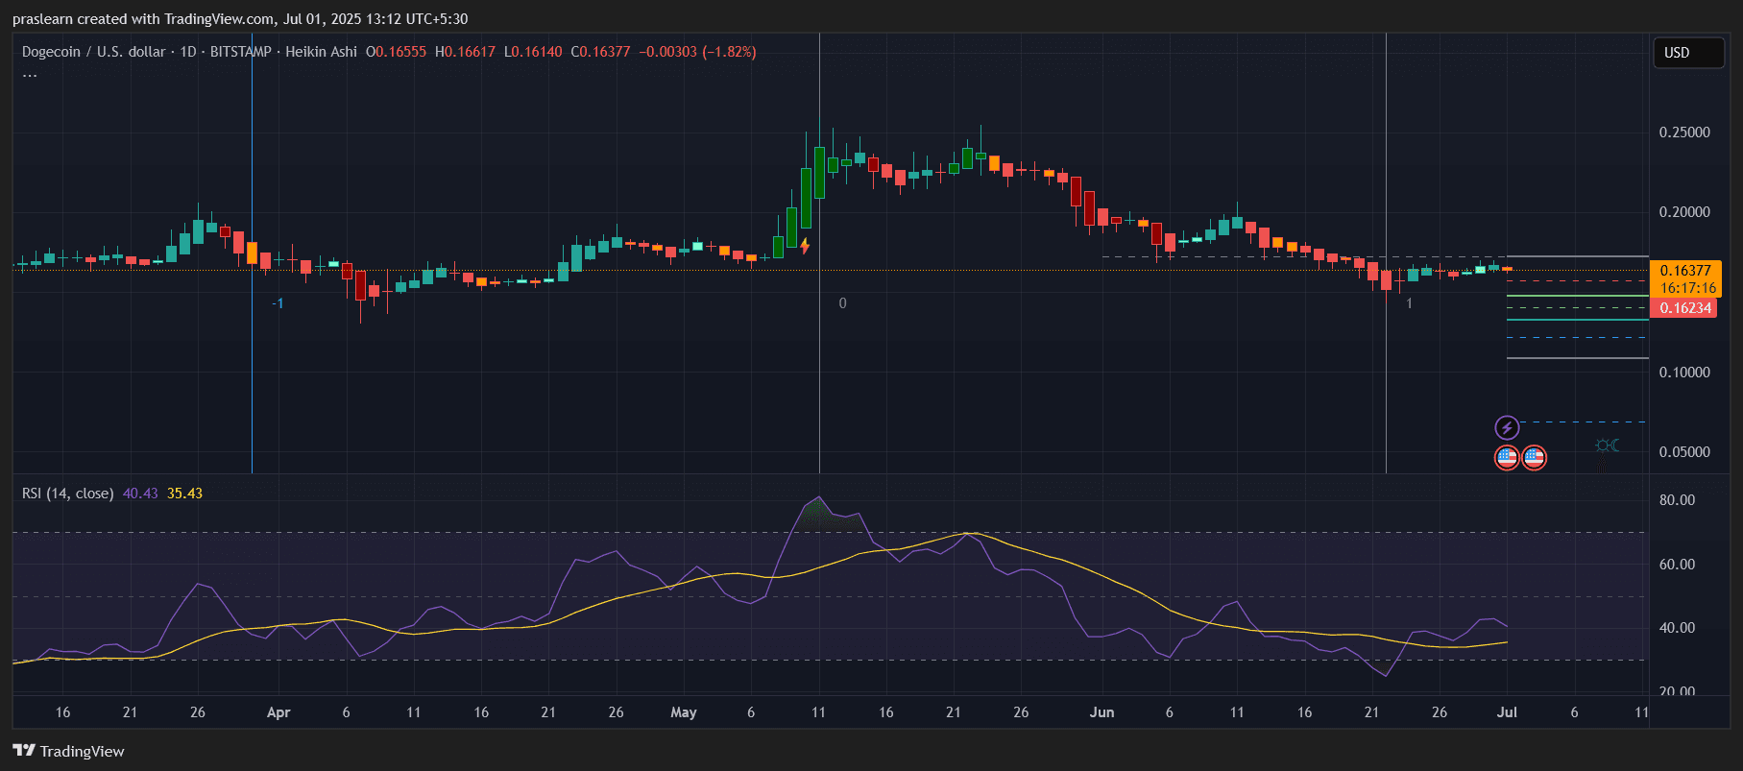Click the red 0.16234 price label
The width and height of the screenshot is (1743, 771).
pos(1685,308)
